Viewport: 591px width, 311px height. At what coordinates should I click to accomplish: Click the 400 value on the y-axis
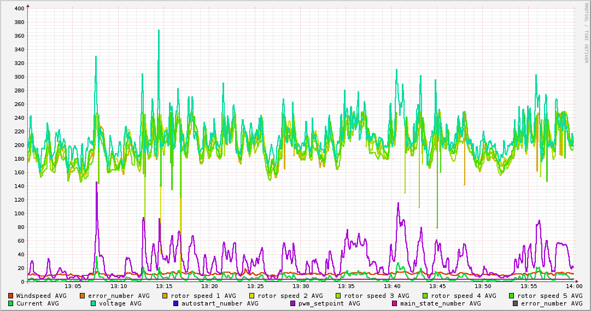pyautogui.click(x=19, y=9)
